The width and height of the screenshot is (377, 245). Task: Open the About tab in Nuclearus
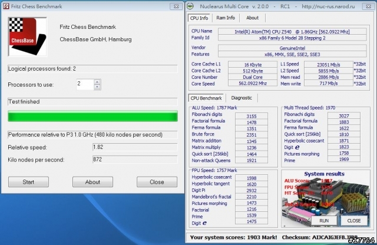(x=253, y=18)
